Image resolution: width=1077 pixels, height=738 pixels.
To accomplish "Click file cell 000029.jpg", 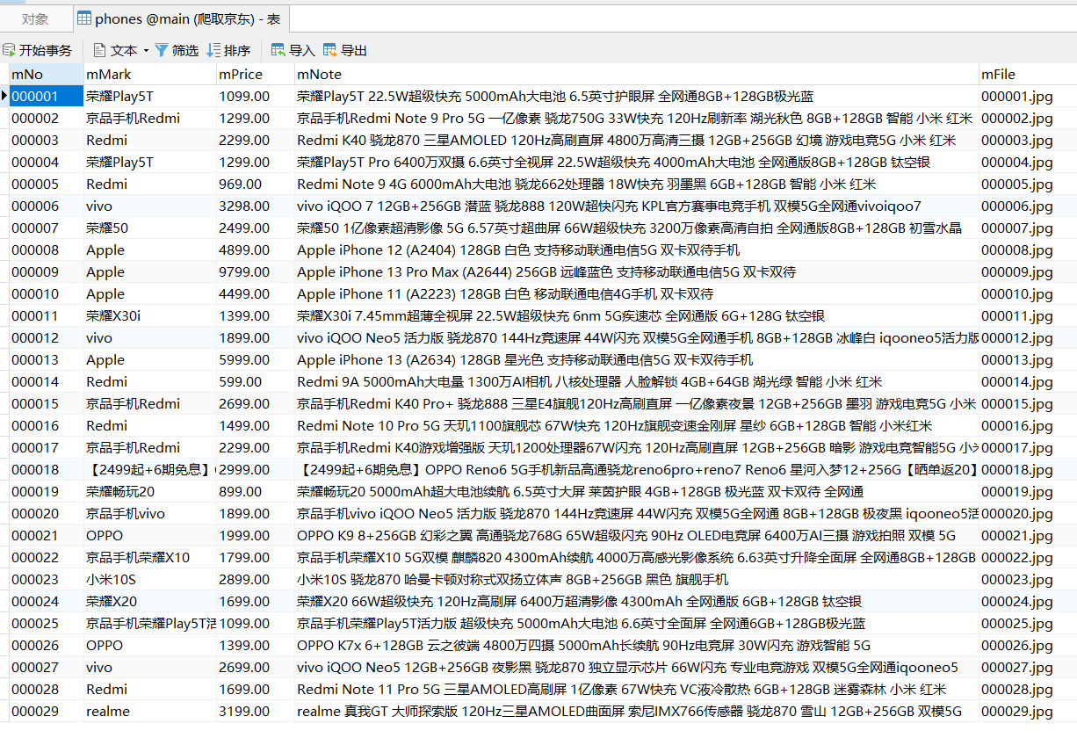I will pos(1028,711).
